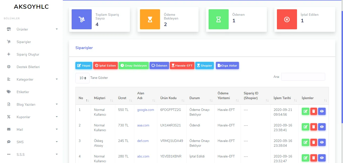The image size is (343, 163).
Task: View details of the abc.com order
Action: point(322,158)
